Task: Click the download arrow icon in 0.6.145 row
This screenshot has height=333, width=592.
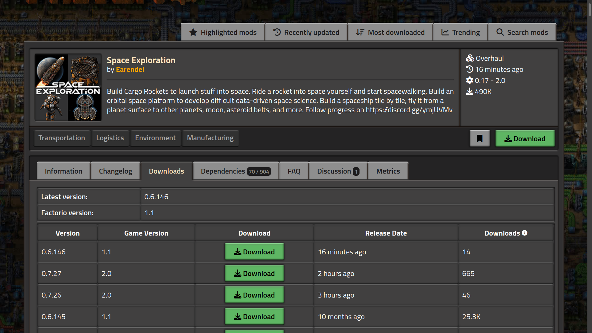Action: (237, 317)
